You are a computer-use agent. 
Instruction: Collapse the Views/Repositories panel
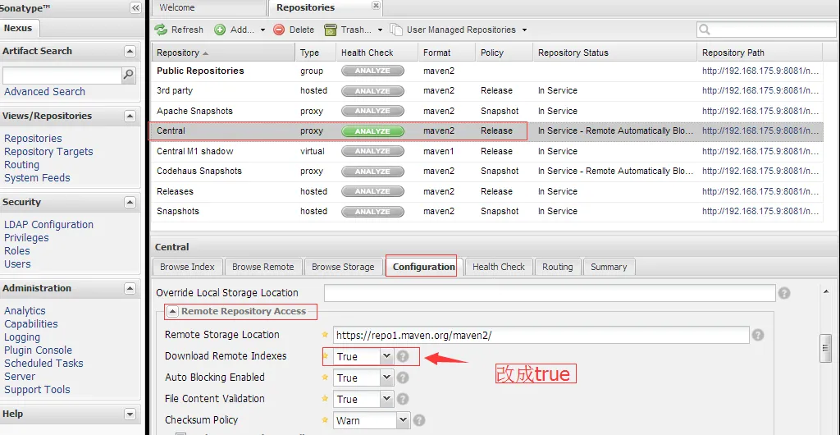tap(130, 117)
